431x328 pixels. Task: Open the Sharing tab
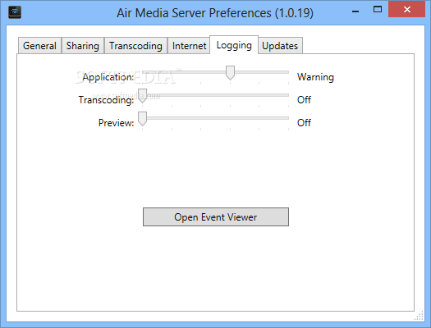[x=83, y=46]
